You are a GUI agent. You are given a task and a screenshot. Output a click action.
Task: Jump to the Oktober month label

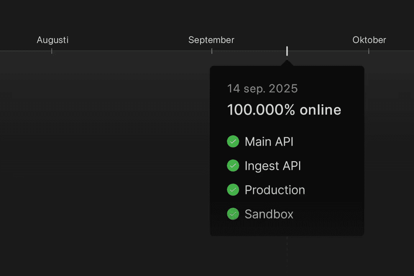[369, 40]
